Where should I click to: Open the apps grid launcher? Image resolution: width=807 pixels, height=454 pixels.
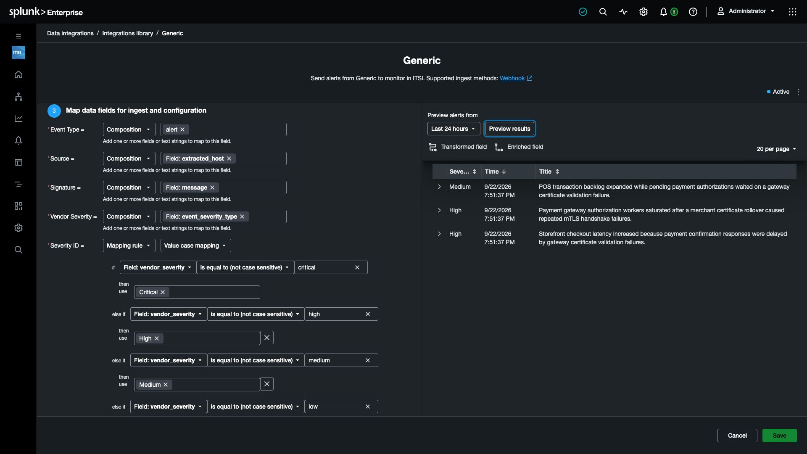point(792,12)
